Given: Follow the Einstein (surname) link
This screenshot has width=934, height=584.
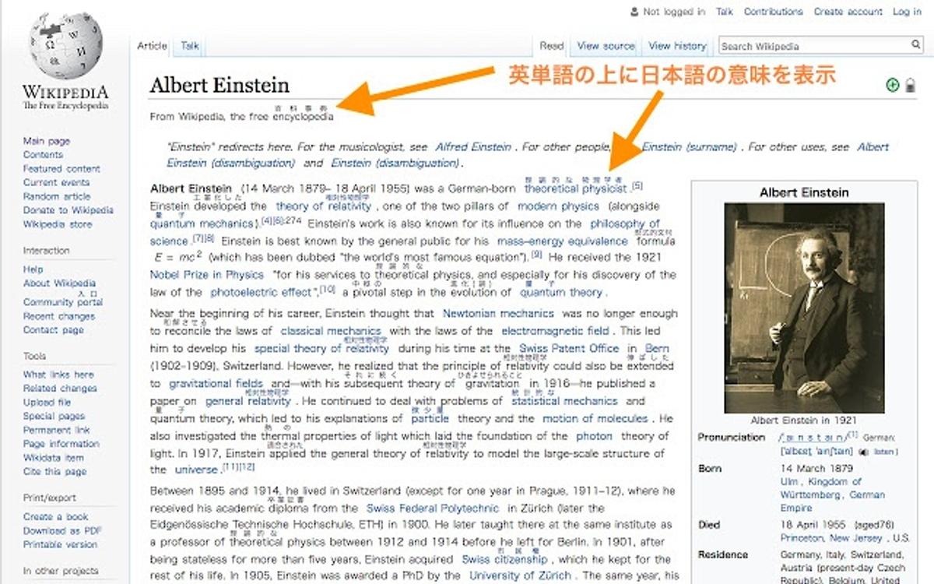Looking at the screenshot, I should (689, 146).
